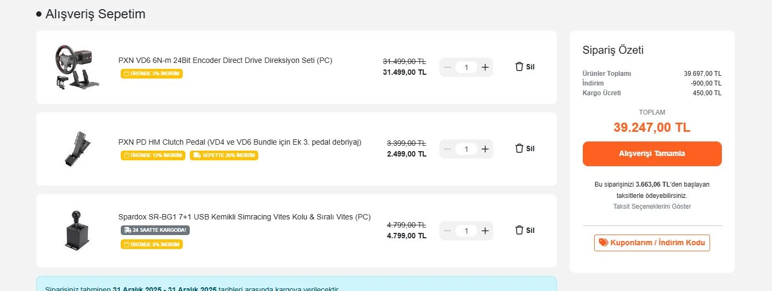The image size is (772, 291).
Task: Delete the Spardox SR-BG1 shifter from cart
Action: pos(525,230)
